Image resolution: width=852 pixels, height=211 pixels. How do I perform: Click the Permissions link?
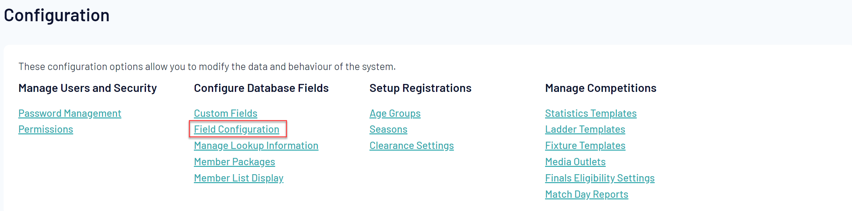point(46,129)
